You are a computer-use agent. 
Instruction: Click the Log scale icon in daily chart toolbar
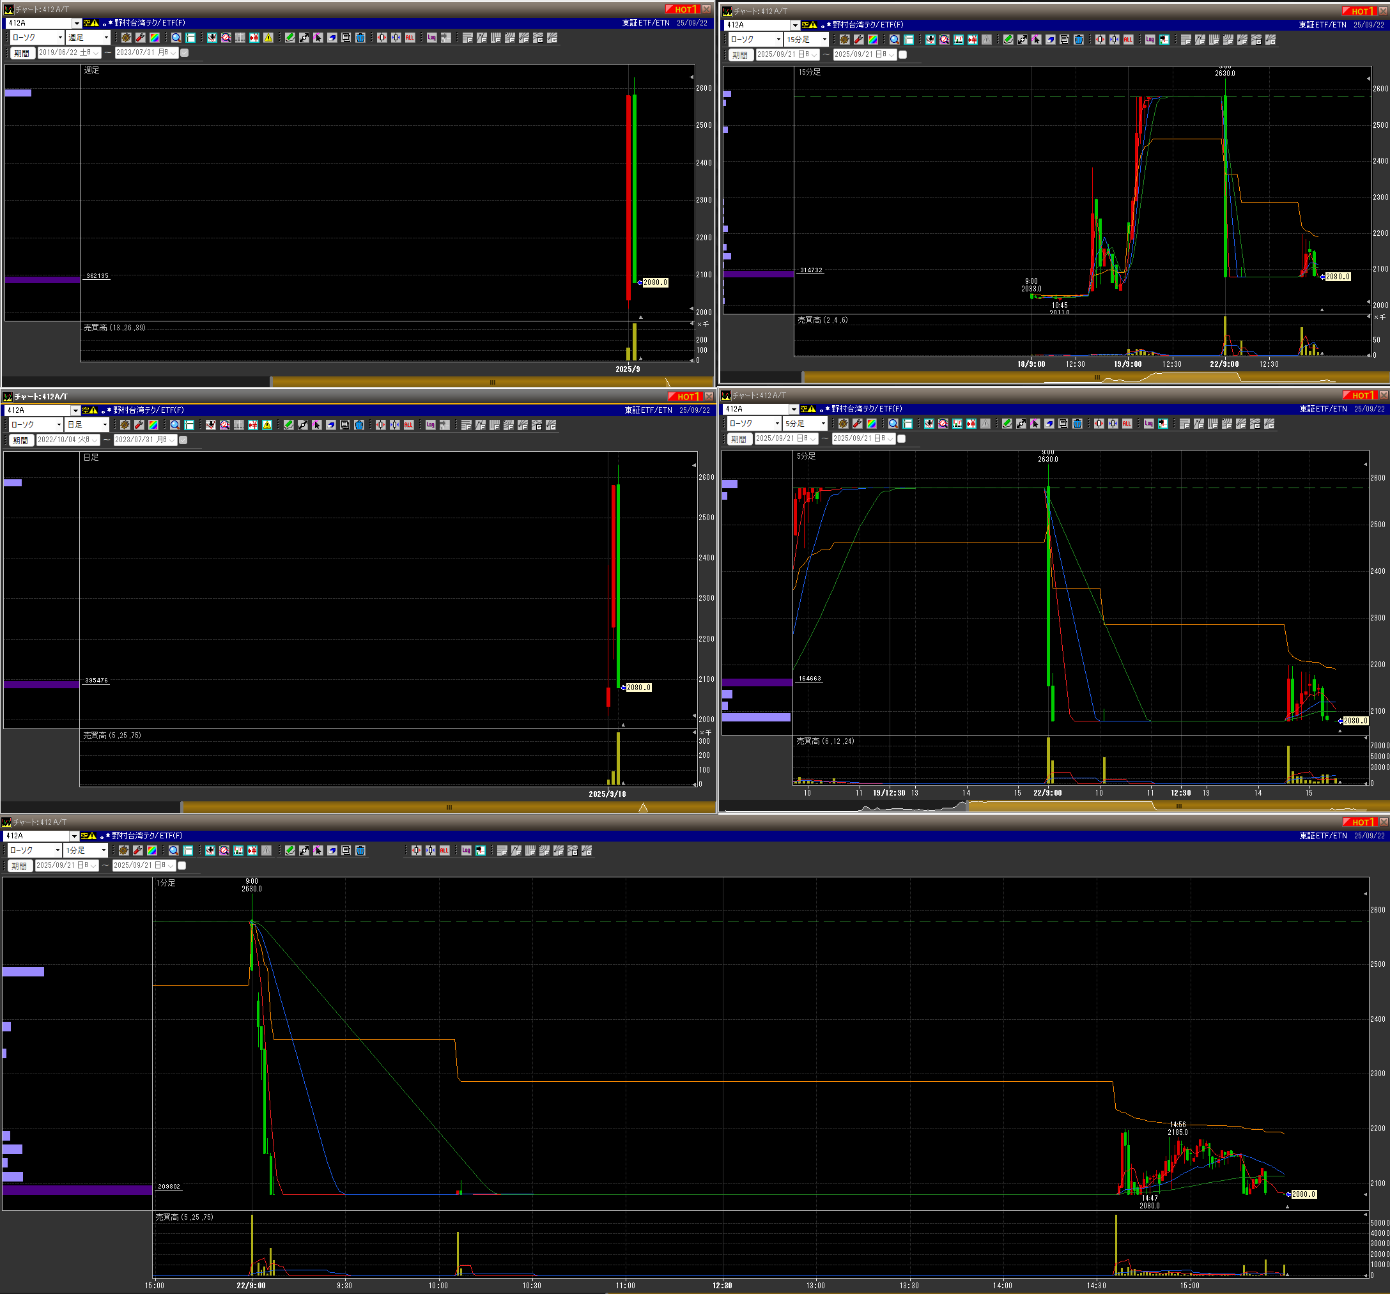(431, 425)
